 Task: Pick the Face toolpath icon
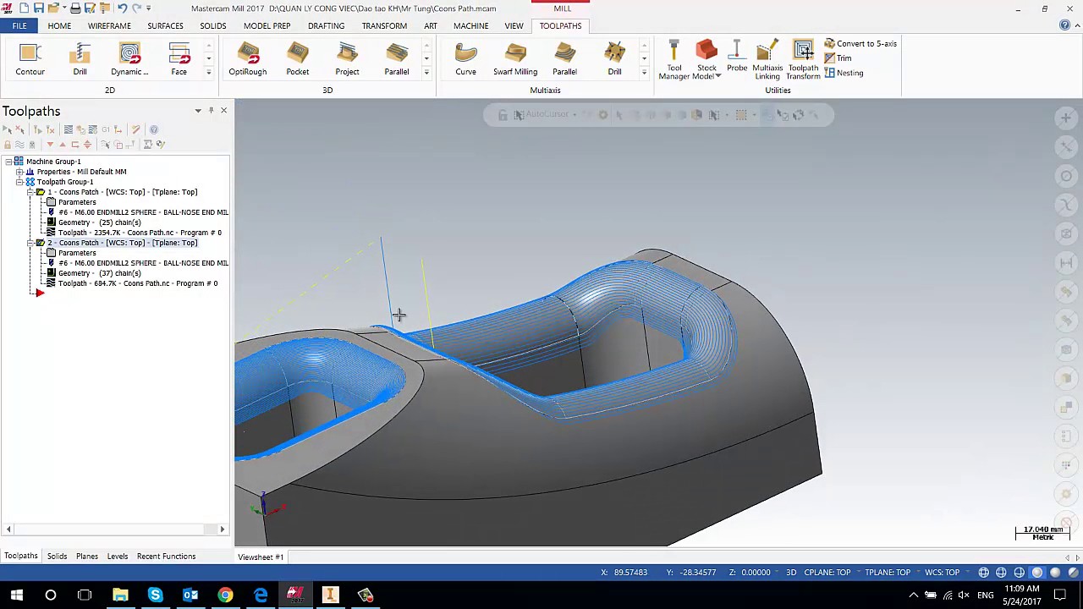tap(179, 59)
